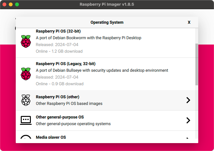Open the Media player OS entry
The height and width of the screenshot is (151, 214).
click(x=51, y=137)
